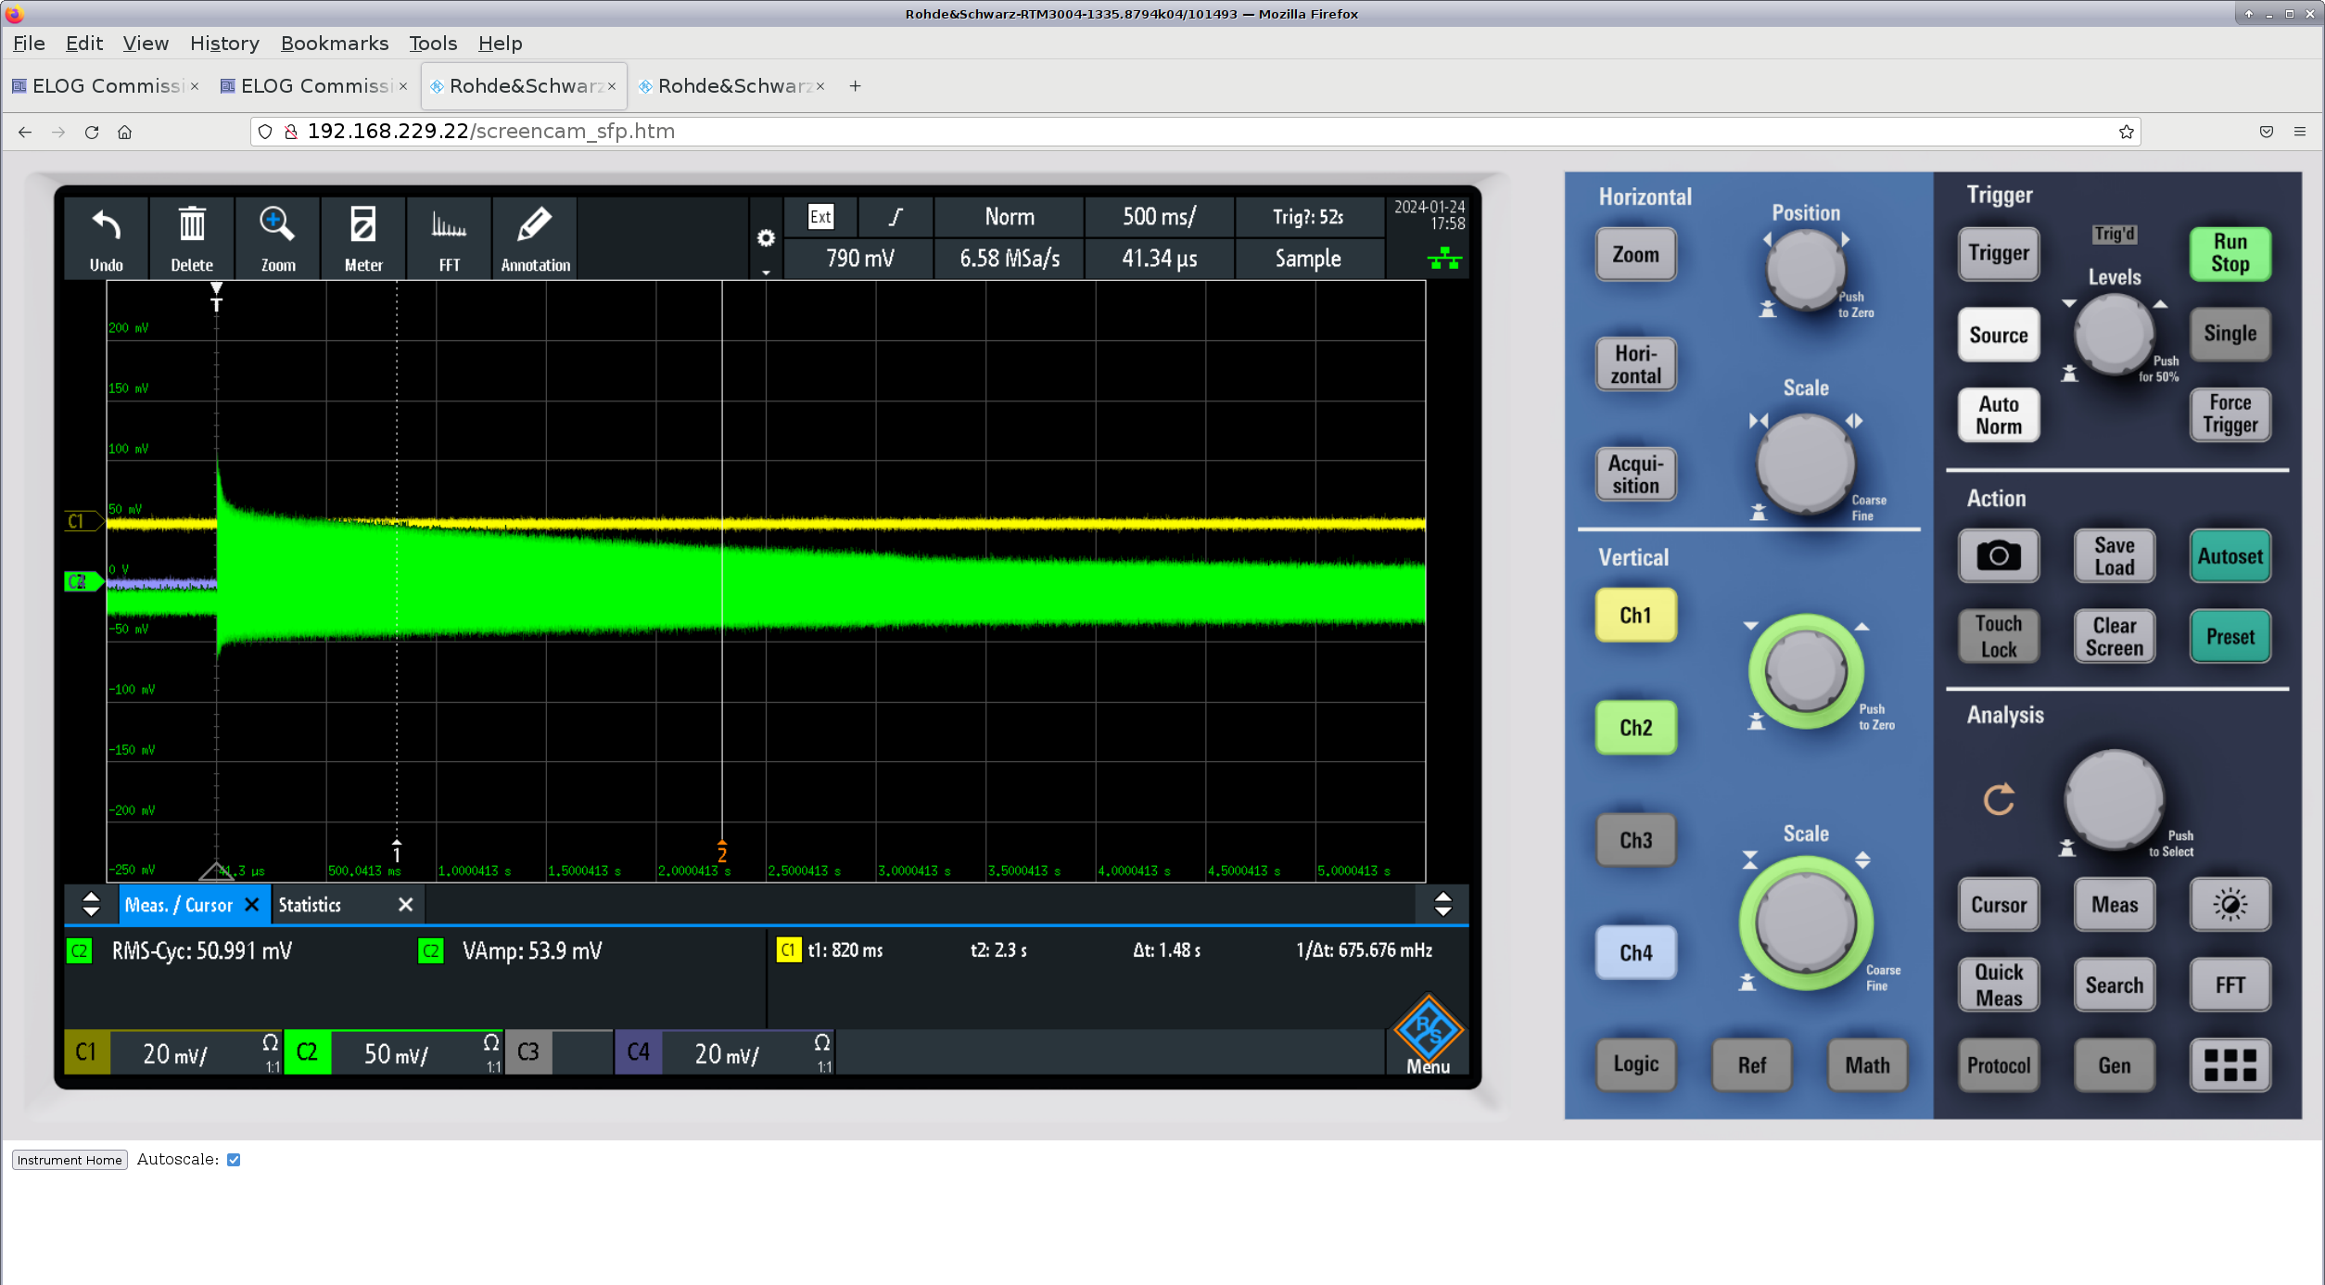Open the Bookmarks menu
2325x1285 pixels.
pyautogui.click(x=334, y=44)
